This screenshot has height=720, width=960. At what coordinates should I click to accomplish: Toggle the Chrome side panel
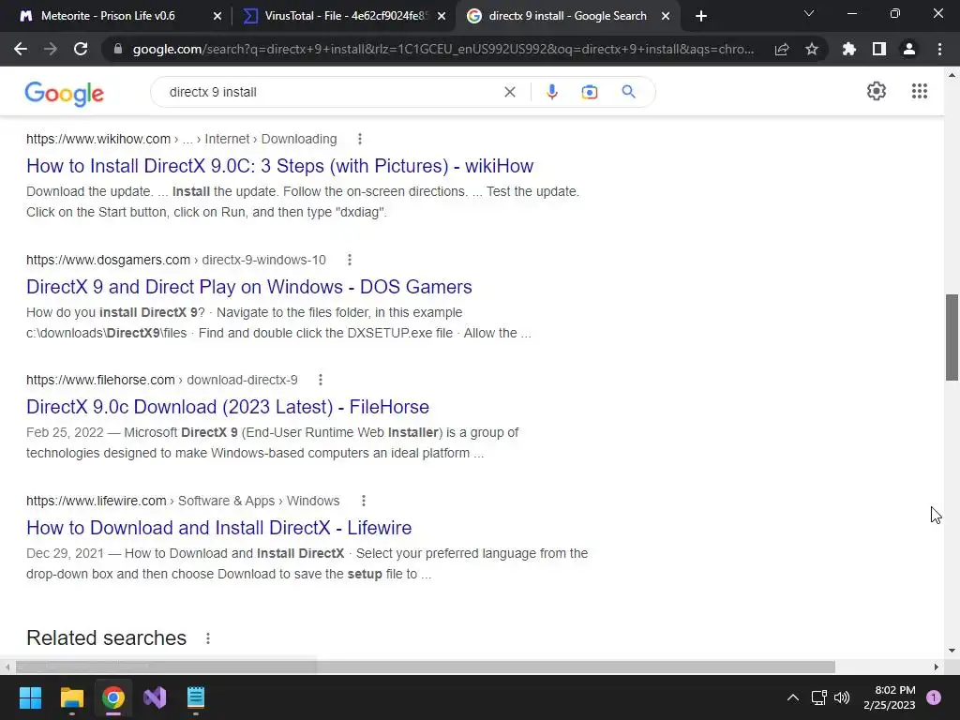pyautogui.click(x=879, y=49)
